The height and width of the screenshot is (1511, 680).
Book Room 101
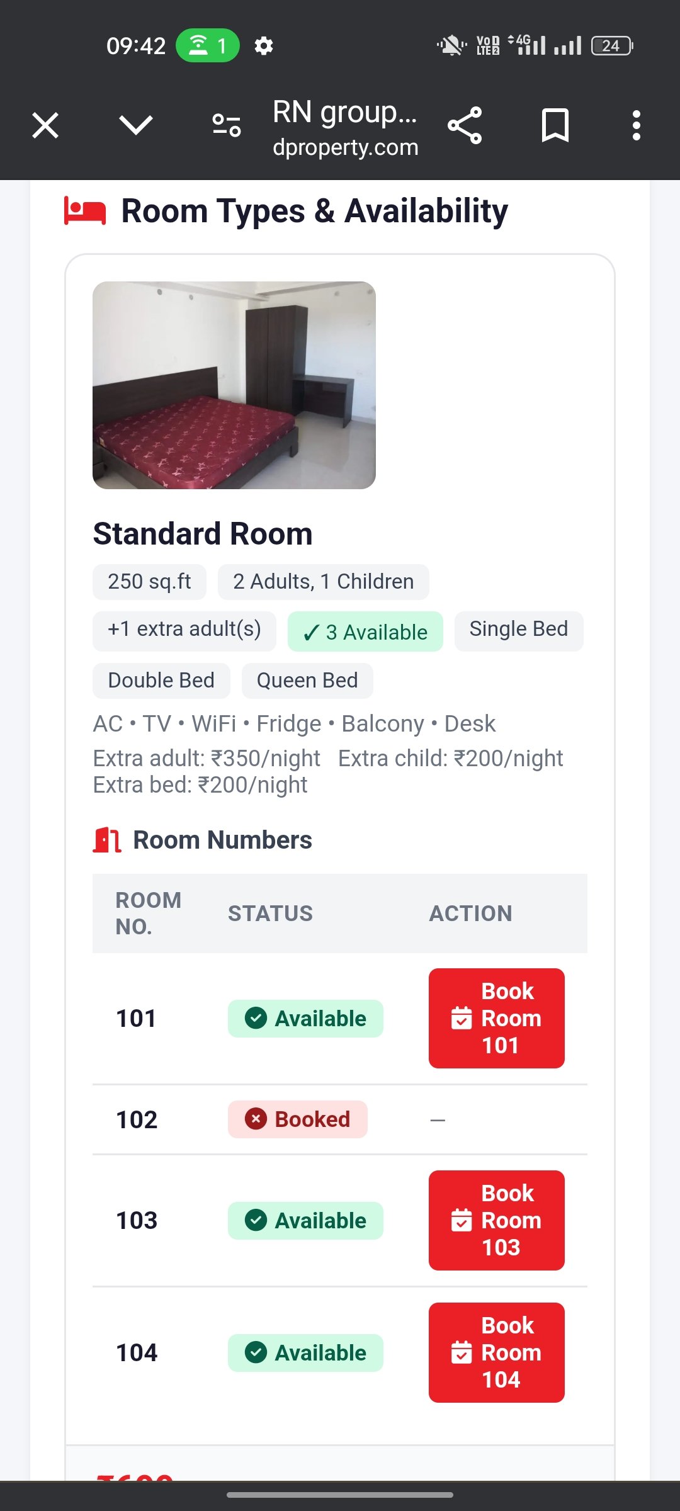(x=497, y=1018)
